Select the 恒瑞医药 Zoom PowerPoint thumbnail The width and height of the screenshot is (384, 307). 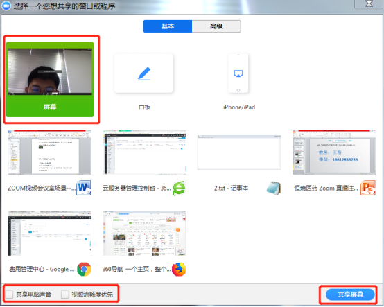334,152
